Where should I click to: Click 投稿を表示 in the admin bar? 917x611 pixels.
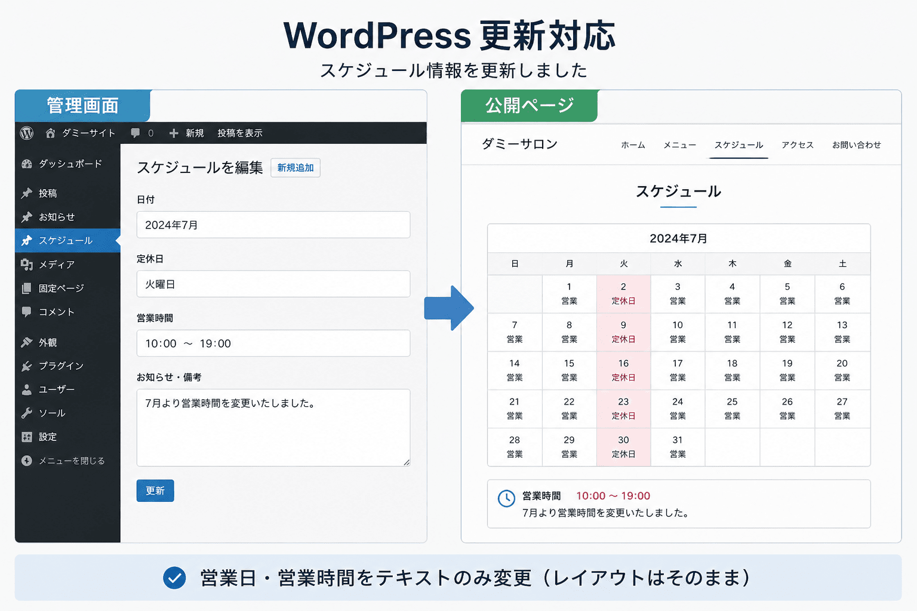point(240,133)
